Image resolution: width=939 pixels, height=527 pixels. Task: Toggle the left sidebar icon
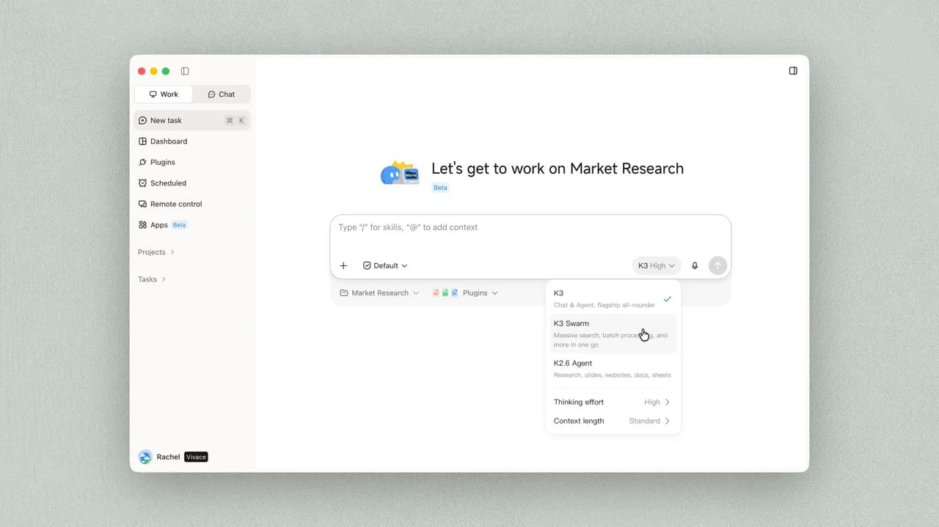tap(185, 71)
